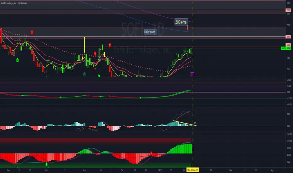Image resolution: width=293 pixels, height=173 pixels.
Task: Click the 160.00 value on the bottom axis
Action: (x=289, y=134)
